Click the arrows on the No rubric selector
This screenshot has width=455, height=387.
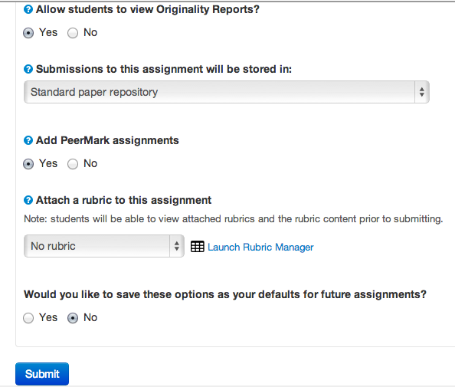click(177, 246)
